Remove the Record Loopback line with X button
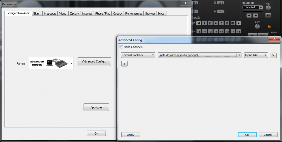 [x=274, y=55]
